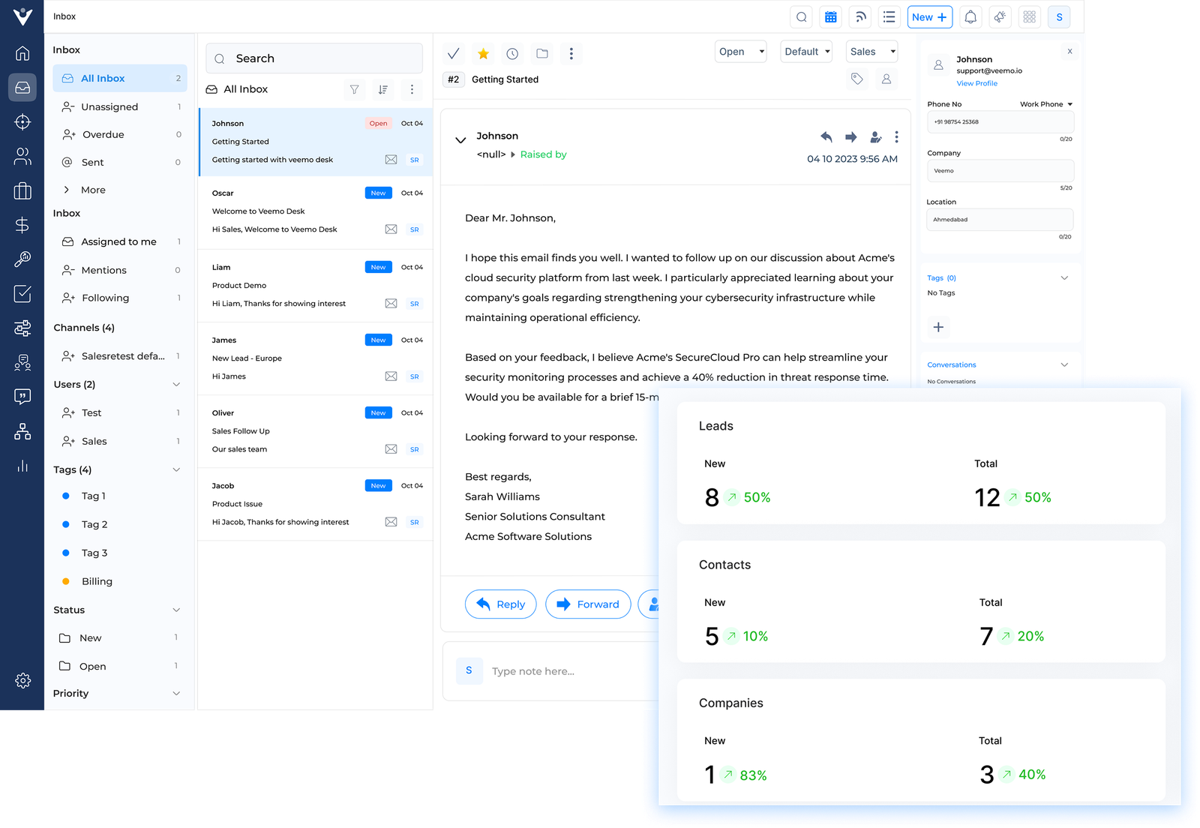The height and width of the screenshot is (828, 1200).
Task: Open the feed/broadcast icon in top bar
Action: coord(860,17)
